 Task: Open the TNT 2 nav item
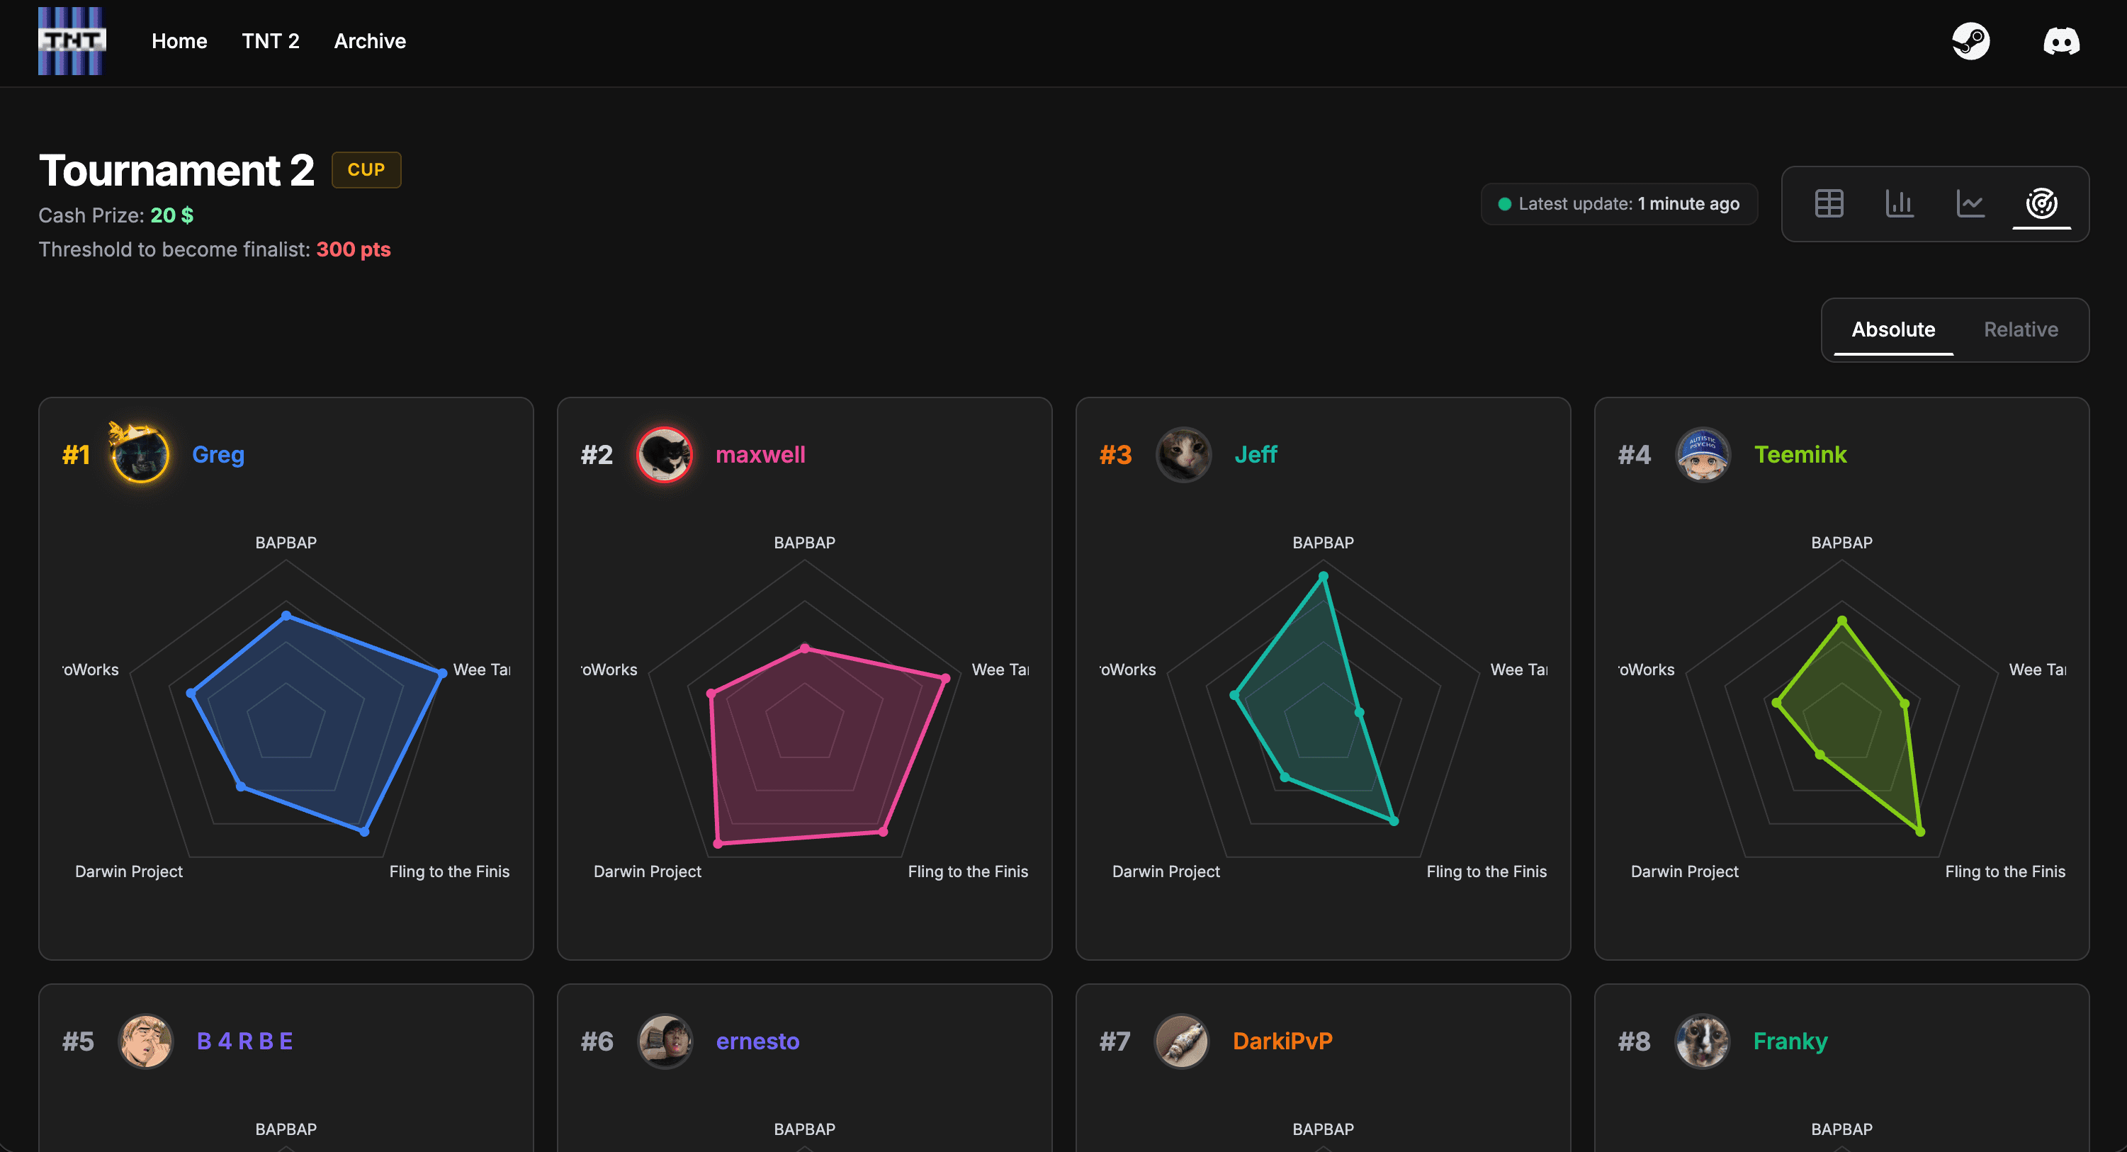click(271, 41)
